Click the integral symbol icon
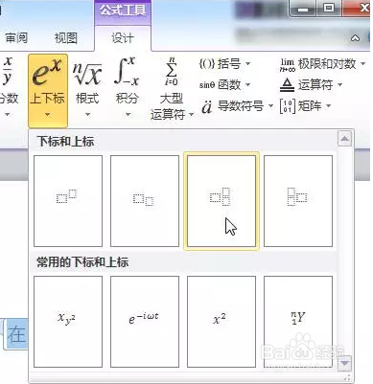The height and width of the screenshot is (384, 373). click(x=127, y=72)
